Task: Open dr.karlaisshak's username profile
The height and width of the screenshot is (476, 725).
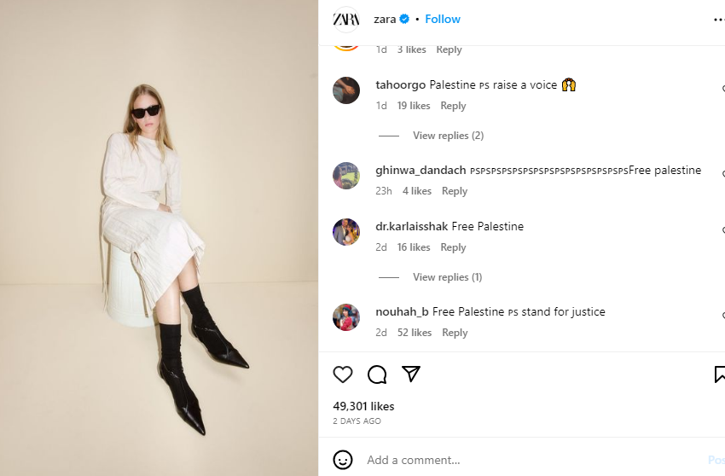Action: [411, 226]
